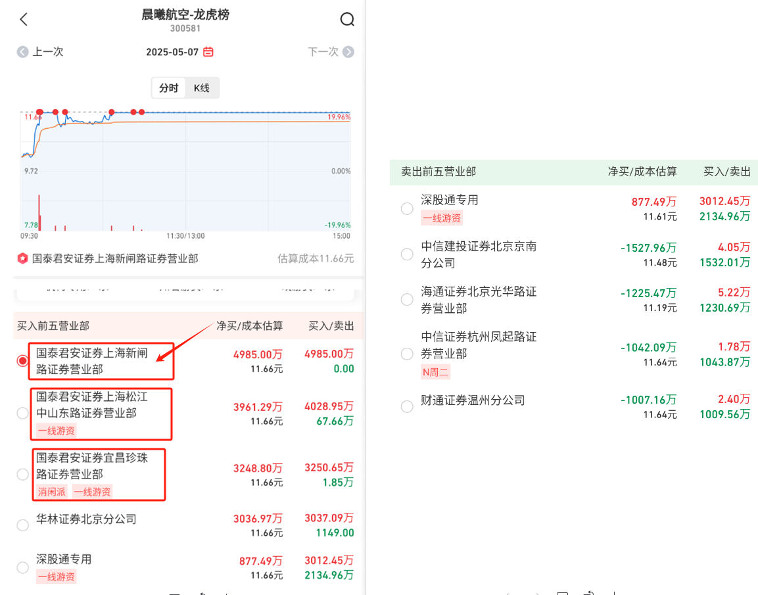Click buy amount 3250.65万

329,467
